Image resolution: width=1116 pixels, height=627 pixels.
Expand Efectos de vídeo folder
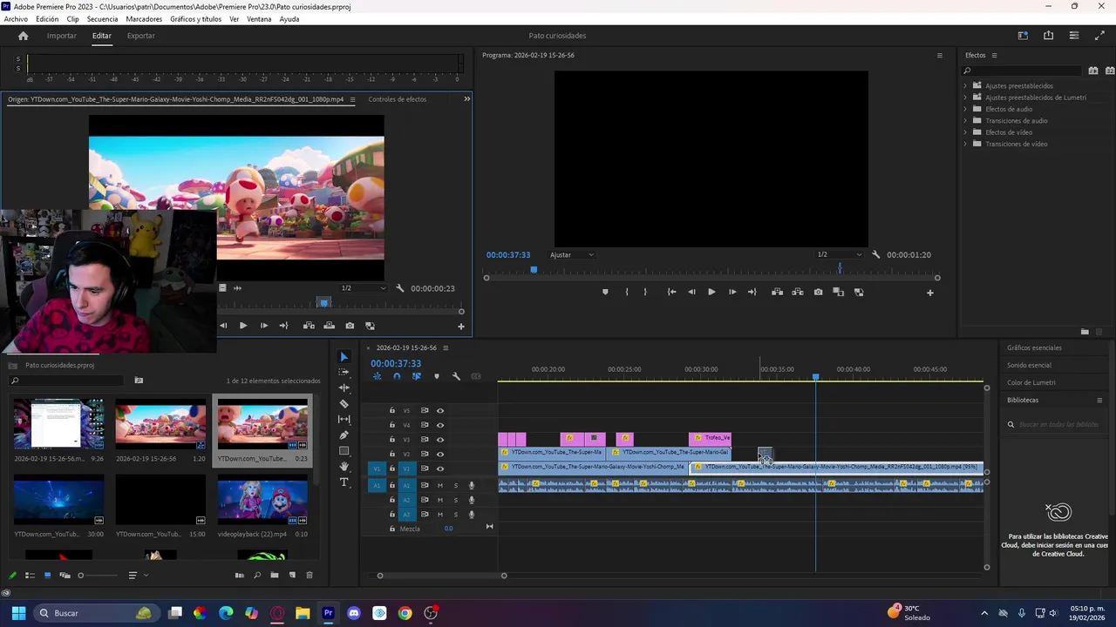click(965, 132)
